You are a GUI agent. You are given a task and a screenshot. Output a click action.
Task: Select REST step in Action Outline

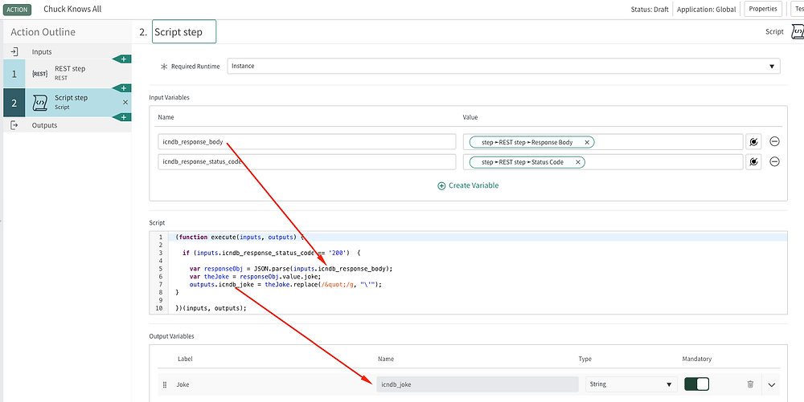click(68, 73)
